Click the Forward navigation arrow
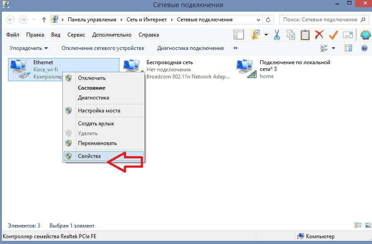The height and width of the screenshot is (244, 372). point(23,20)
